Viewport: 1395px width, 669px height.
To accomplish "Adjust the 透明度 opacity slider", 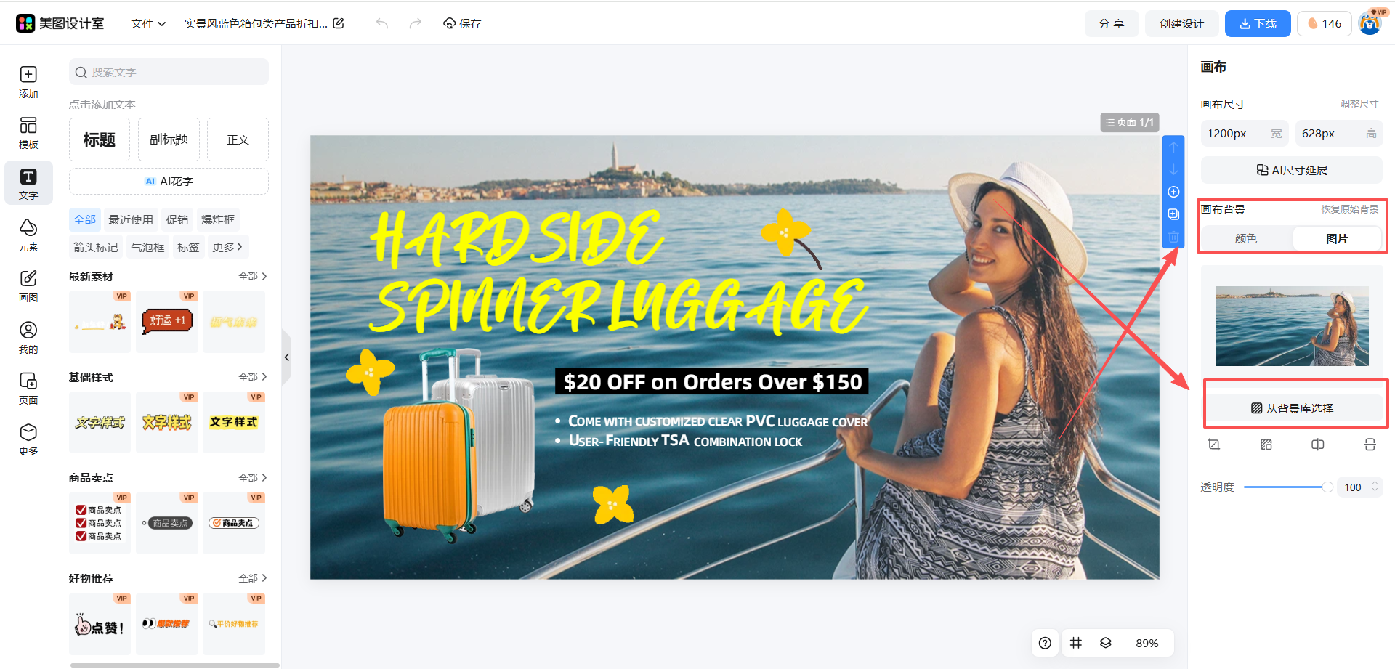I will pyautogui.click(x=1287, y=487).
